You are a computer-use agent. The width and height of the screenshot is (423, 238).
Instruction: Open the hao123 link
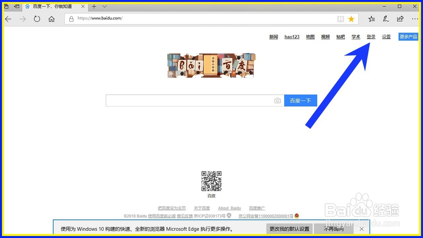coord(292,37)
